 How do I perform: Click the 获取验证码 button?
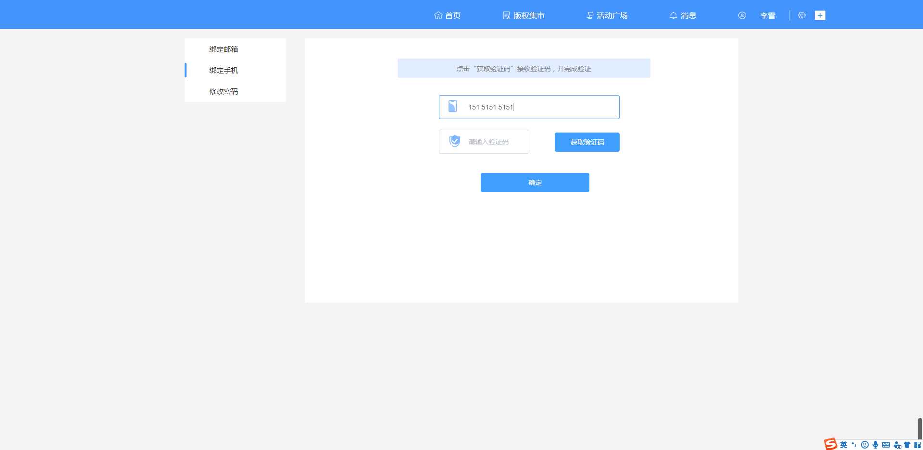[x=586, y=142]
